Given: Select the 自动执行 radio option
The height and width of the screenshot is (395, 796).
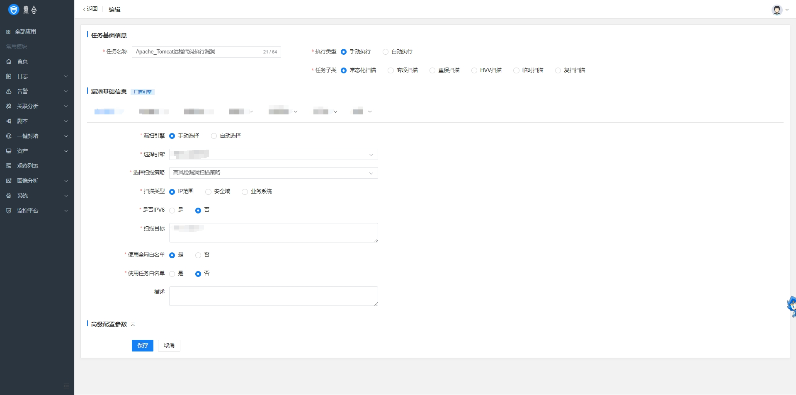Looking at the screenshot, I should click(x=386, y=52).
